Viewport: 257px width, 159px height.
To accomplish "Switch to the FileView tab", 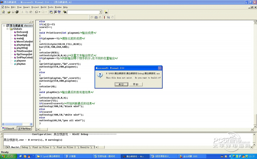I will click(26, 129).
